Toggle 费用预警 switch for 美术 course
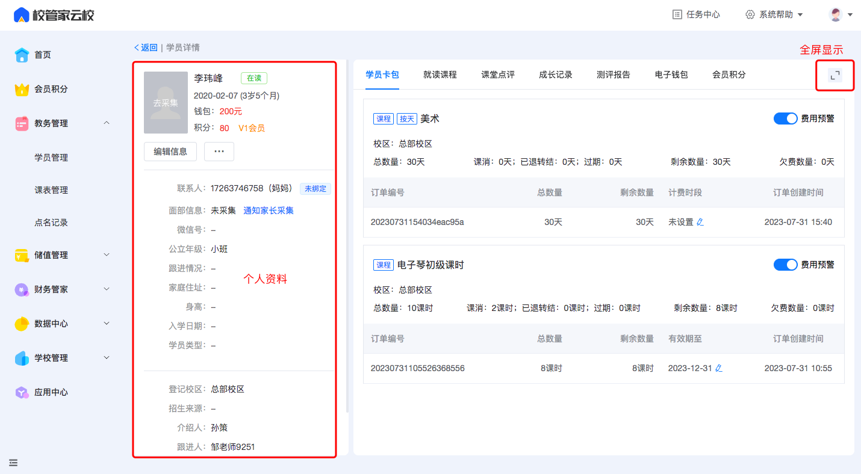The image size is (861, 474). 785,118
